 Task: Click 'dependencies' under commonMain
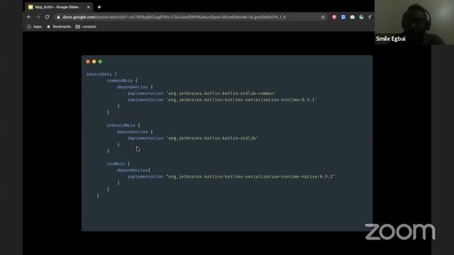[x=133, y=87]
